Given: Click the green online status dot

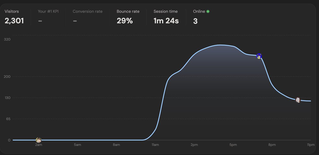Looking at the screenshot, I should 208,11.
